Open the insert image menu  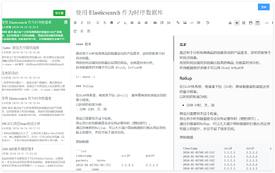[185, 23]
